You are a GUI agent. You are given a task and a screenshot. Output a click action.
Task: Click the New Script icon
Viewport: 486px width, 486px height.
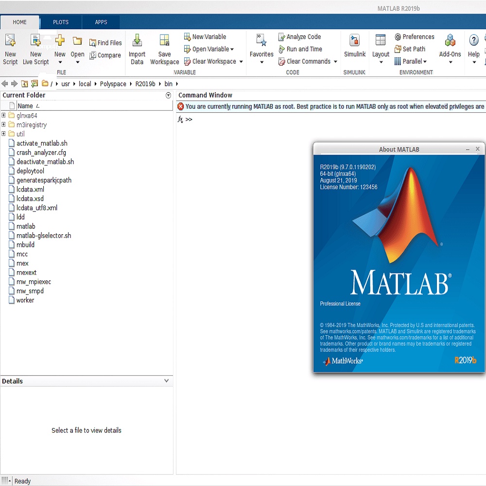pyautogui.click(x=10, y=41)
